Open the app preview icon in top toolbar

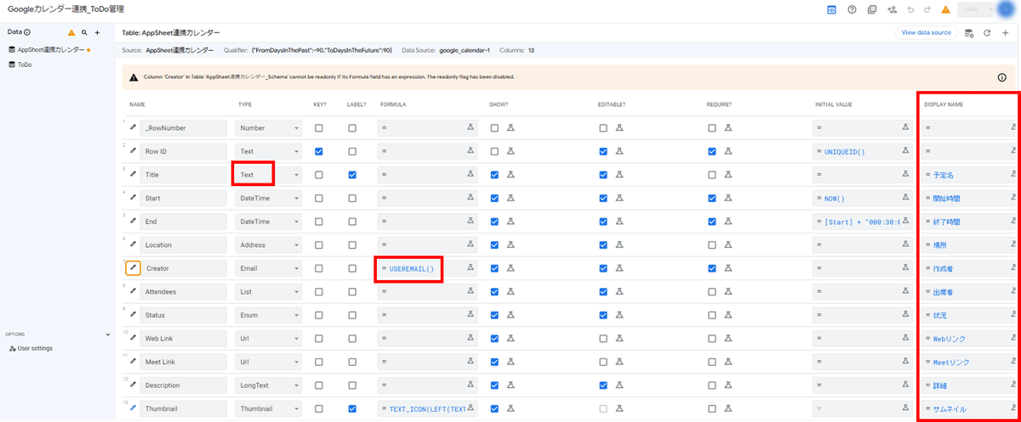pyautogui.click(x=831, y=9)
